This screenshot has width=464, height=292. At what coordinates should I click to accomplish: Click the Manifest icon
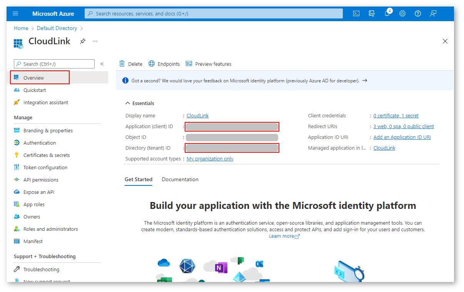[x=17, y=241]
